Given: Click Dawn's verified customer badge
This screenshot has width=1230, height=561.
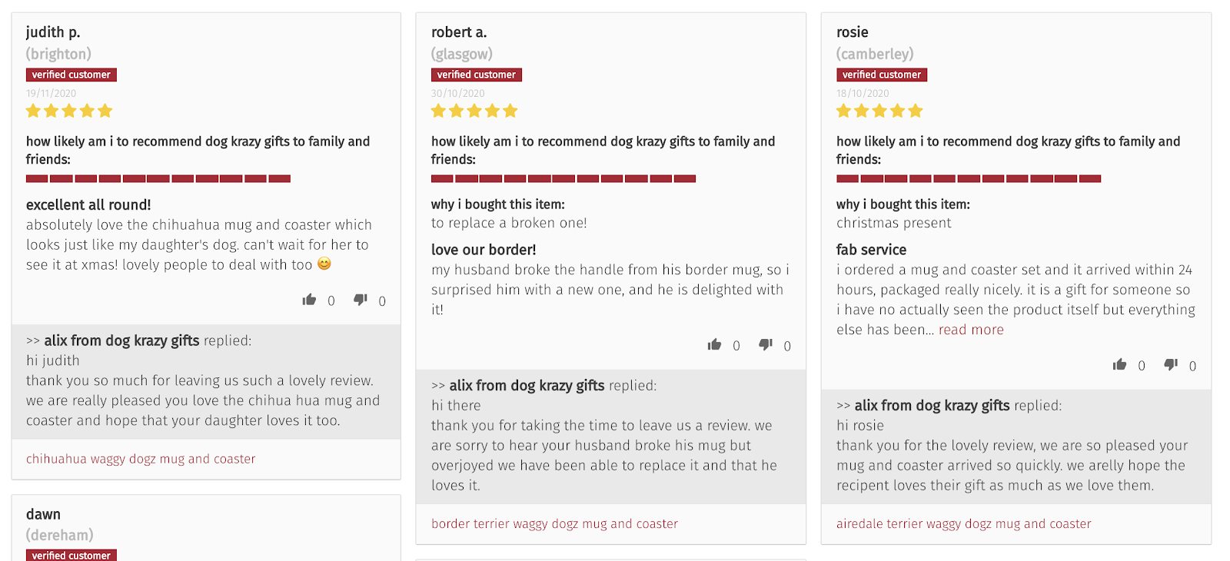Looking at the screenshot, I should (71, 555).
